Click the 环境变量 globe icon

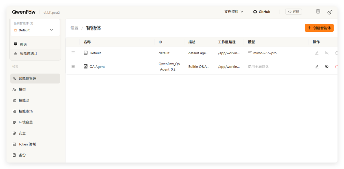(14, 122)
